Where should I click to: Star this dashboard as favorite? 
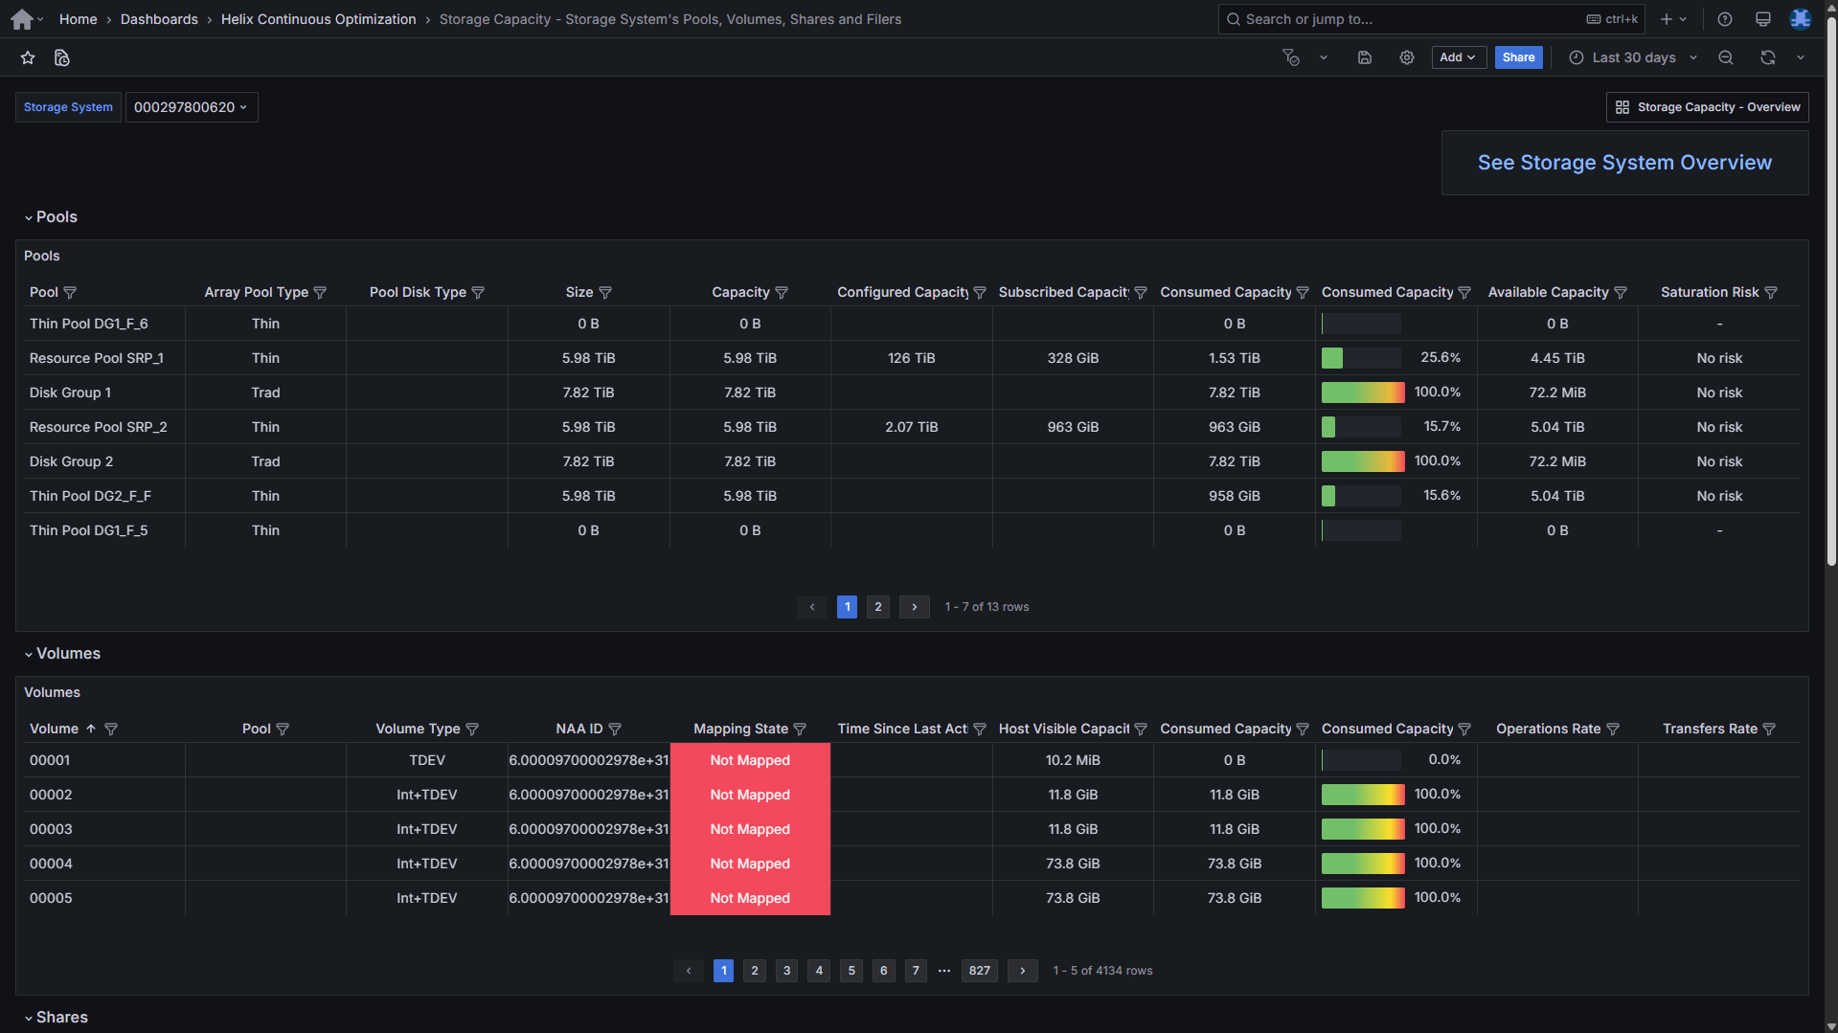[28, 58]
